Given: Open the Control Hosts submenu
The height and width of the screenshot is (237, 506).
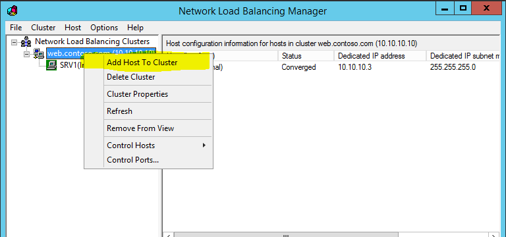Looking at the screenshot, I should point(148,145).
